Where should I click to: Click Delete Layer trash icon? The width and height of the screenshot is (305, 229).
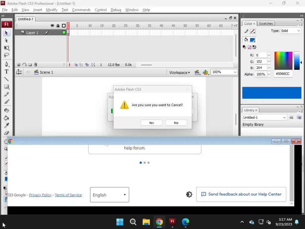[36, 65]
